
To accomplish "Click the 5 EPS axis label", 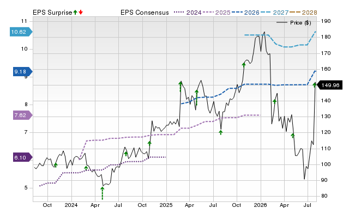I will (26, 188).
